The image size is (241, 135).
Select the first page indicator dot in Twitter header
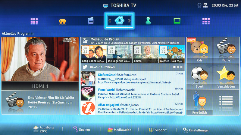174,67
